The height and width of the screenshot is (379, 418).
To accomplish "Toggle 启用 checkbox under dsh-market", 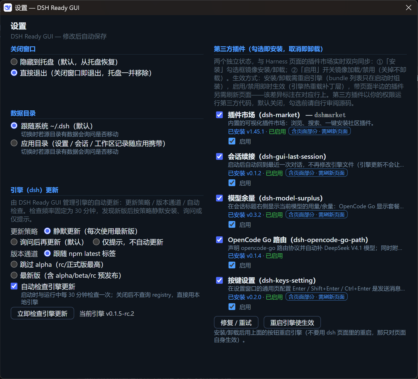I will 232,141.
